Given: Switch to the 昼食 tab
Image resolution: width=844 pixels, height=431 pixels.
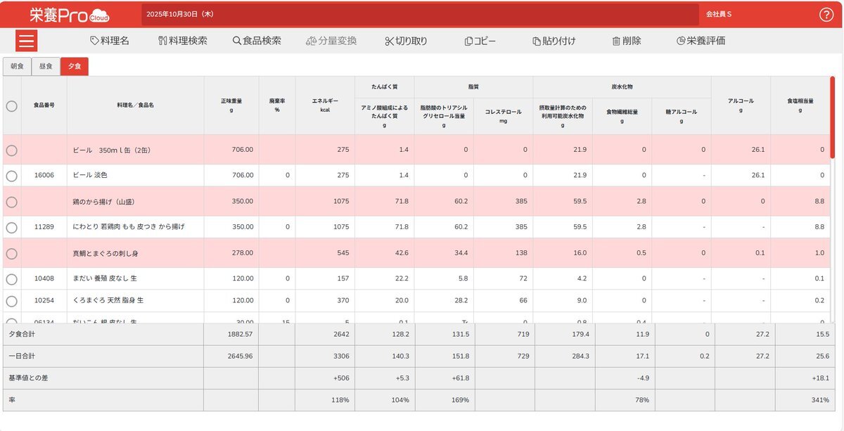Looking at the screenshot, I should 46,66.
